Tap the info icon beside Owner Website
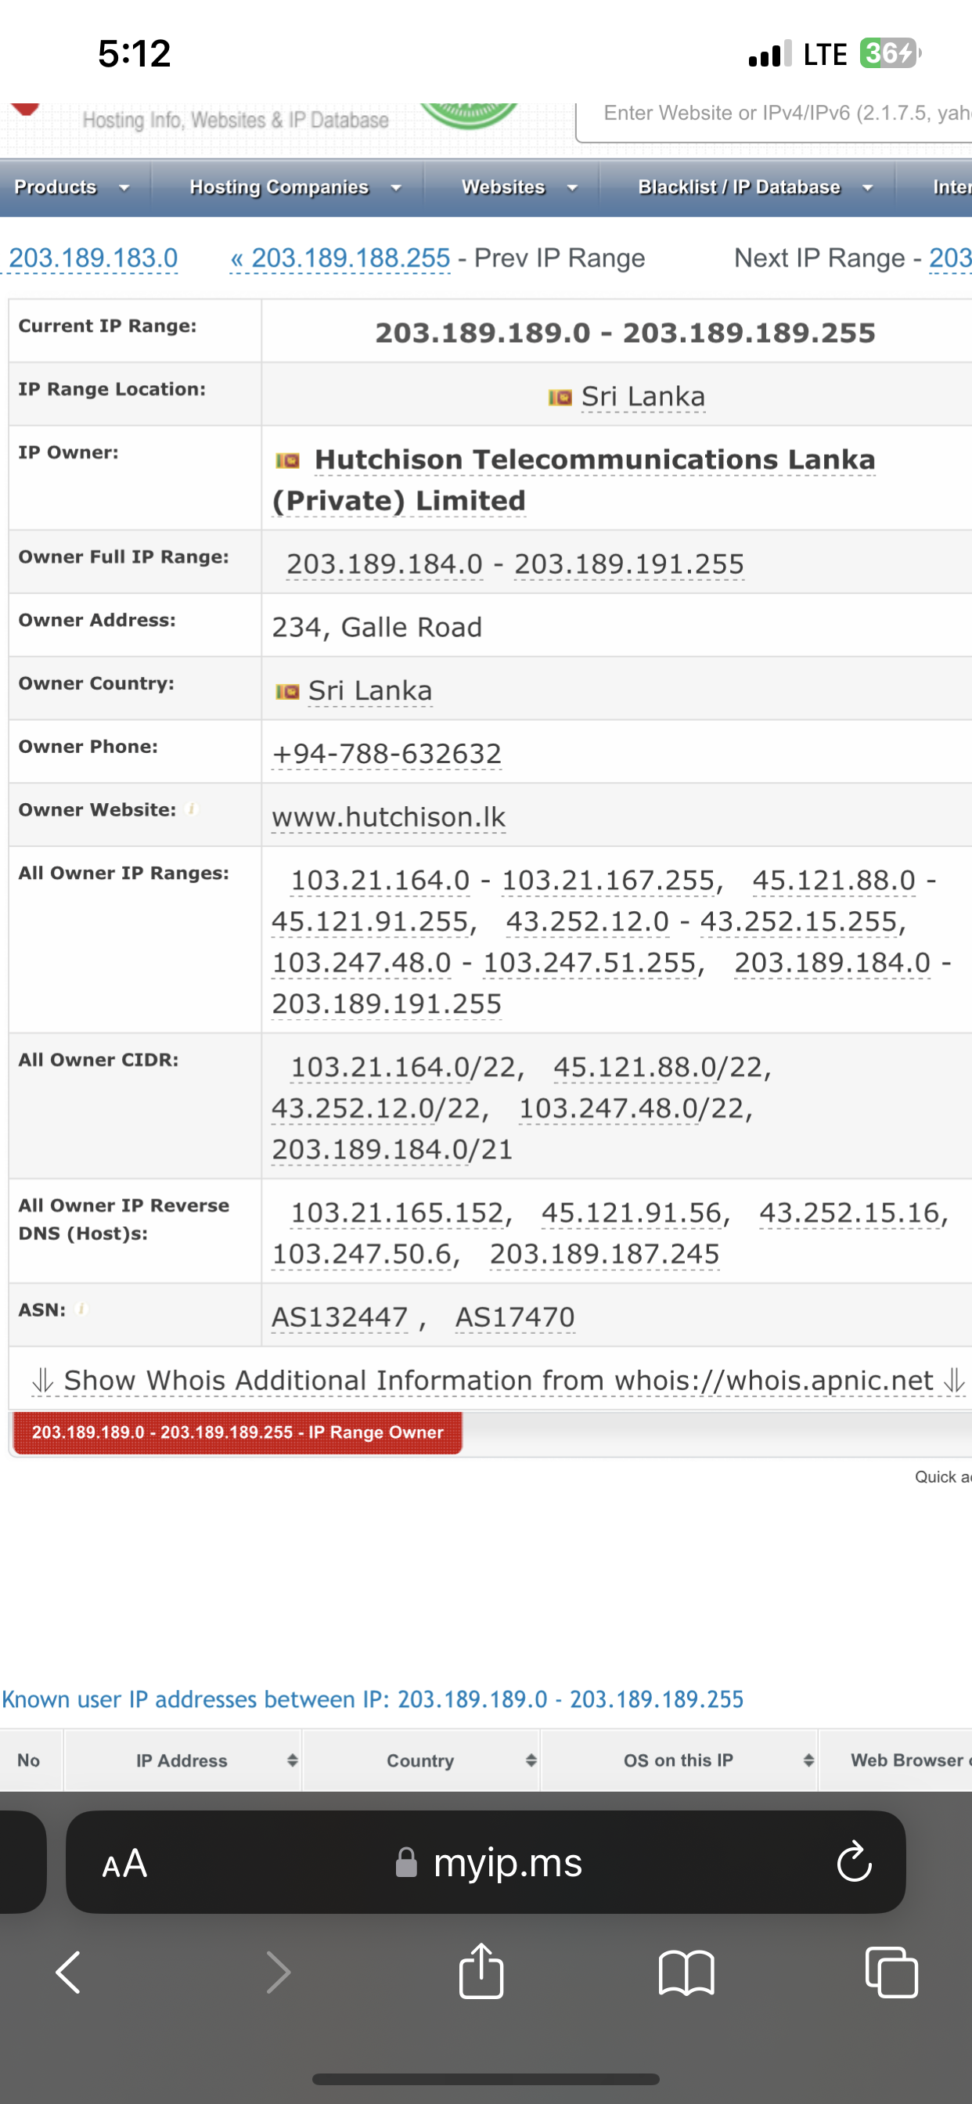Screen dimensions: 972x2104 coord(193,811)
